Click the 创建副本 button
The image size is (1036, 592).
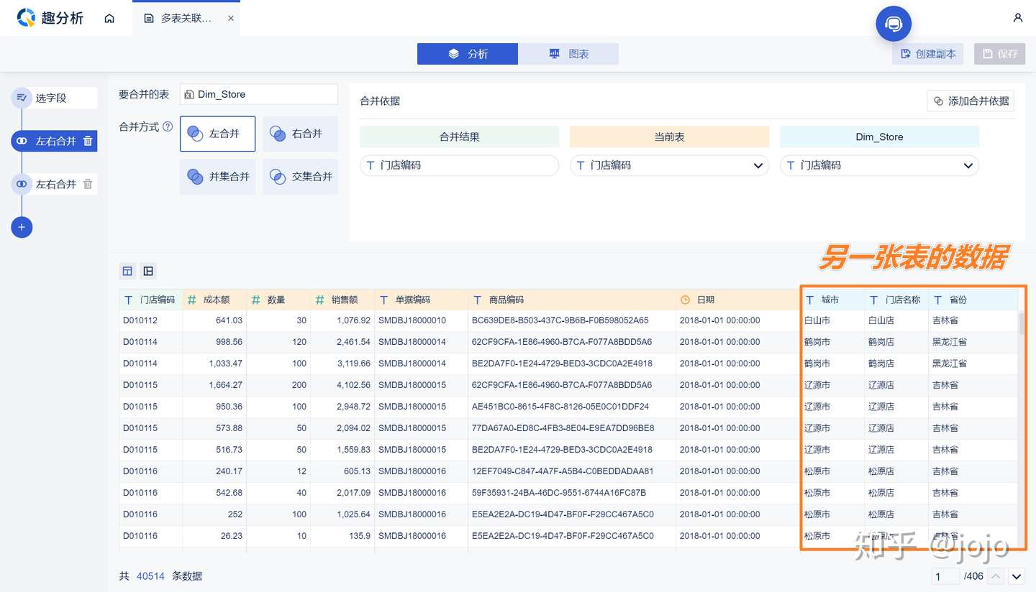click(x=929, y=54)
